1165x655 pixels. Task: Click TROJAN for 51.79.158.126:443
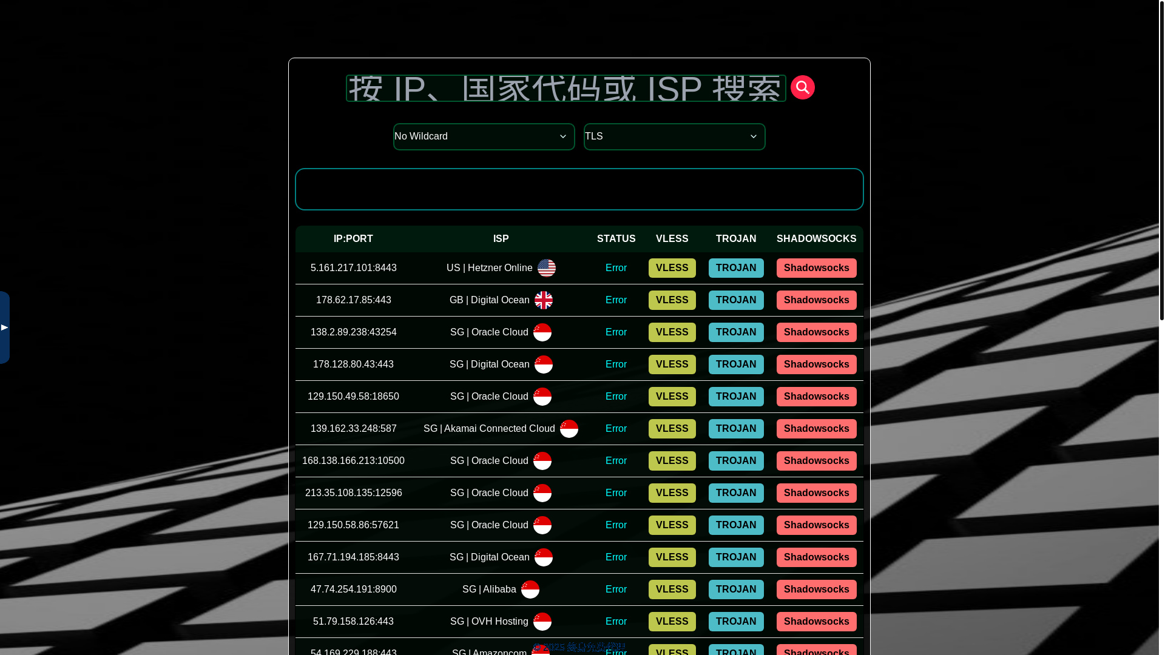click(735, 622)
